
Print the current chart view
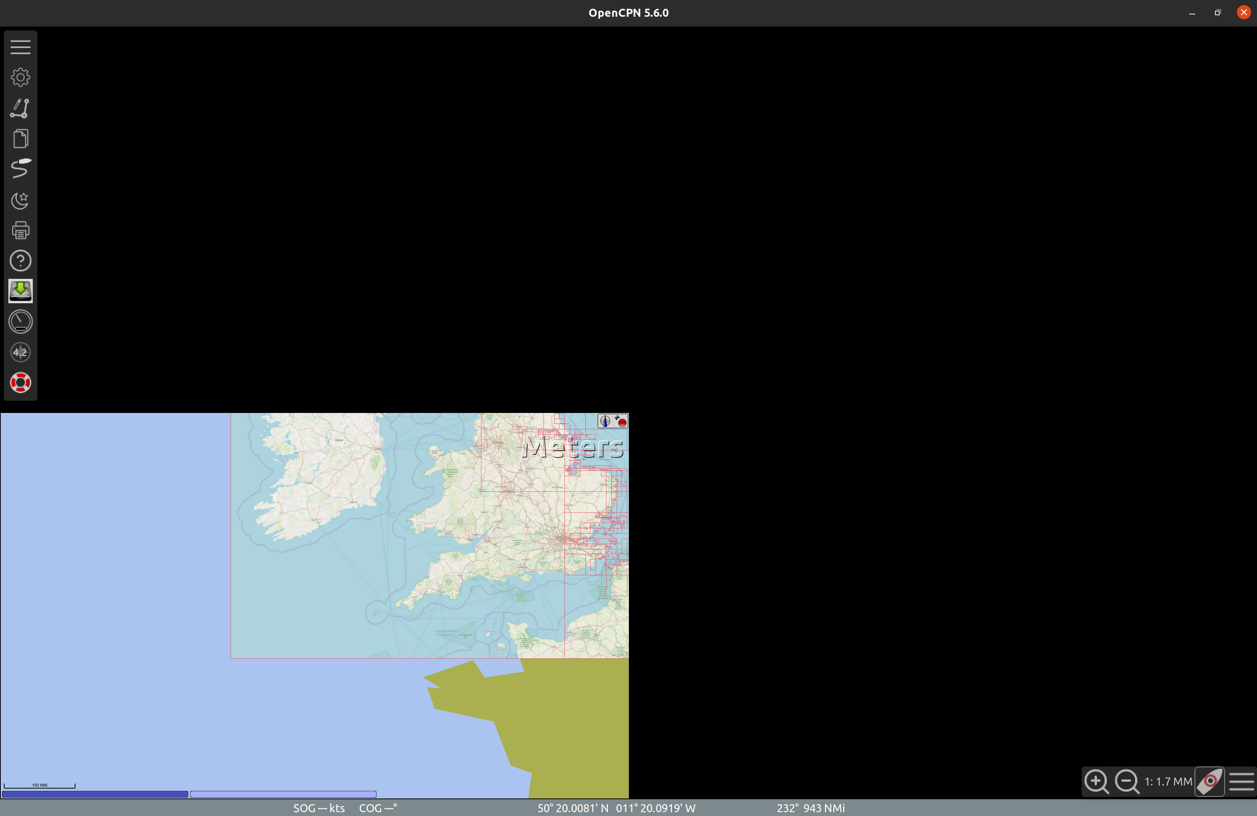pyautogui.click(x=21, y=230)
